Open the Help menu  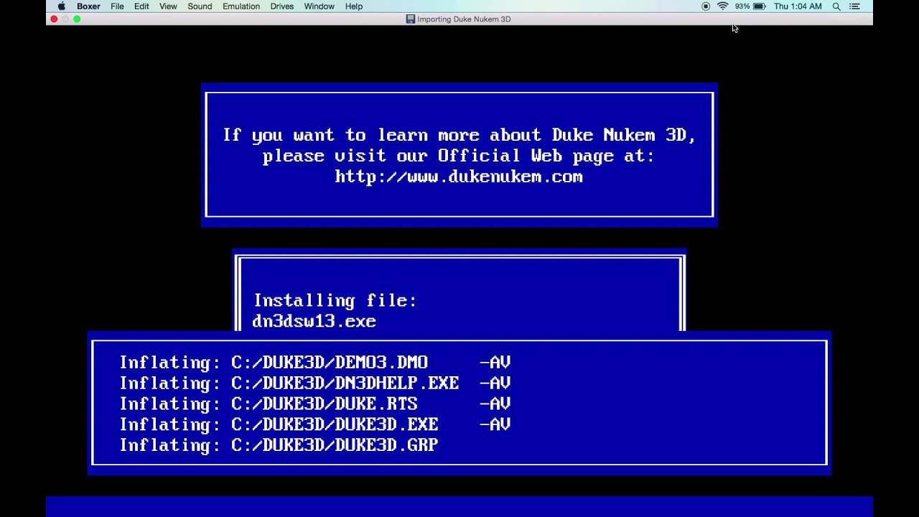[354, 6]
